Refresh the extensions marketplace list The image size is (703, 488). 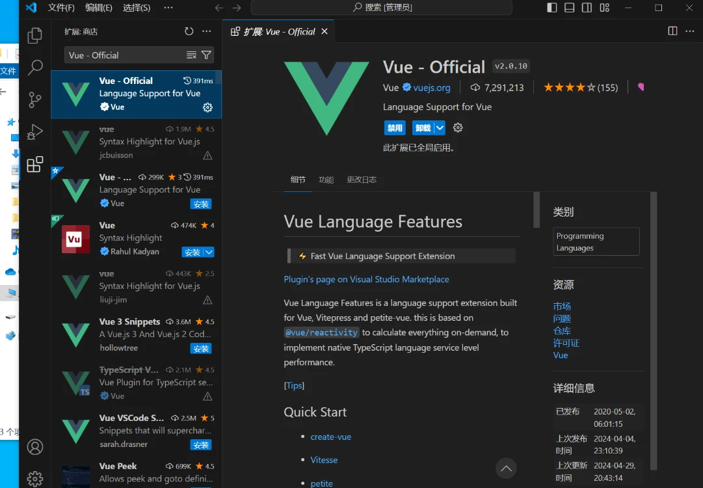tap(189, 31)
